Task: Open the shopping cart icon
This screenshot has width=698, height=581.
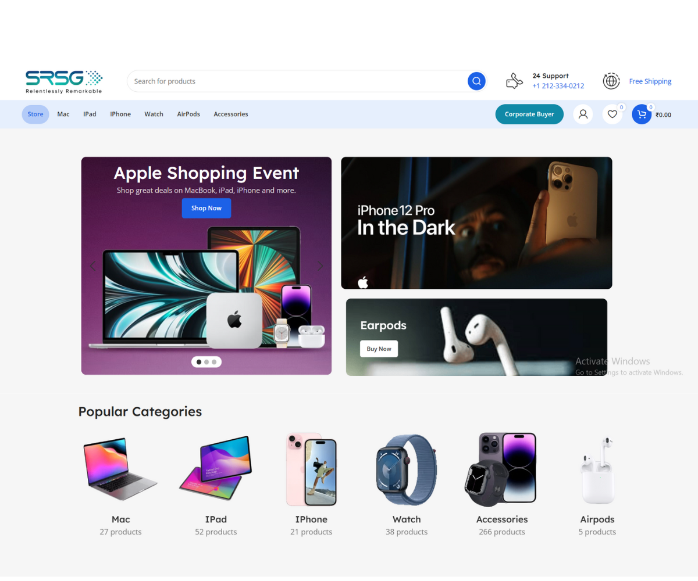Action: [x=642, y=114]
